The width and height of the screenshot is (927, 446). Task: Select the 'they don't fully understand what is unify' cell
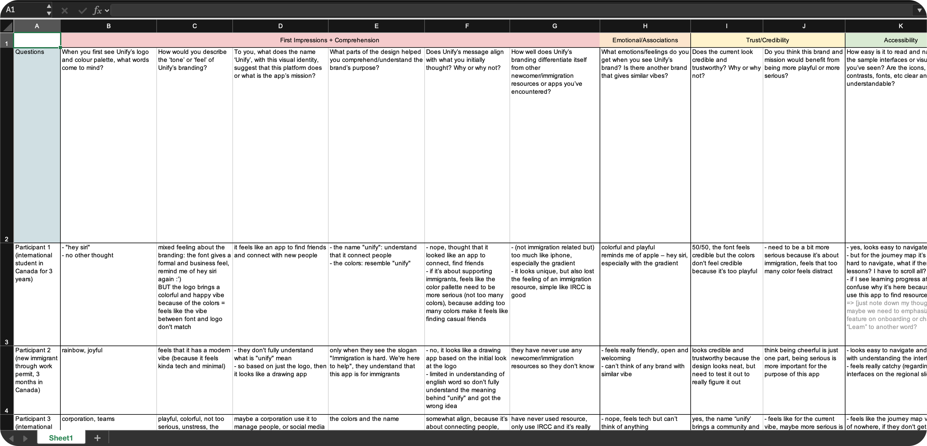click(280, 380)
